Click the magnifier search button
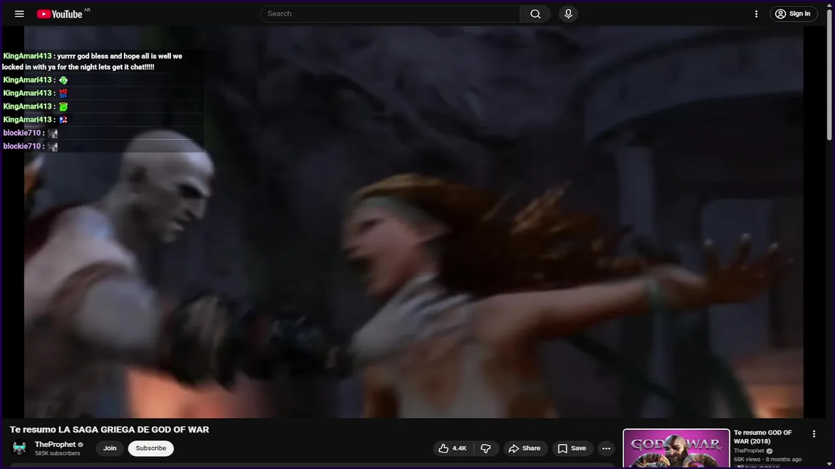This screenshot has height=469, width=835. pyautogui.click(x=536, y=14)
